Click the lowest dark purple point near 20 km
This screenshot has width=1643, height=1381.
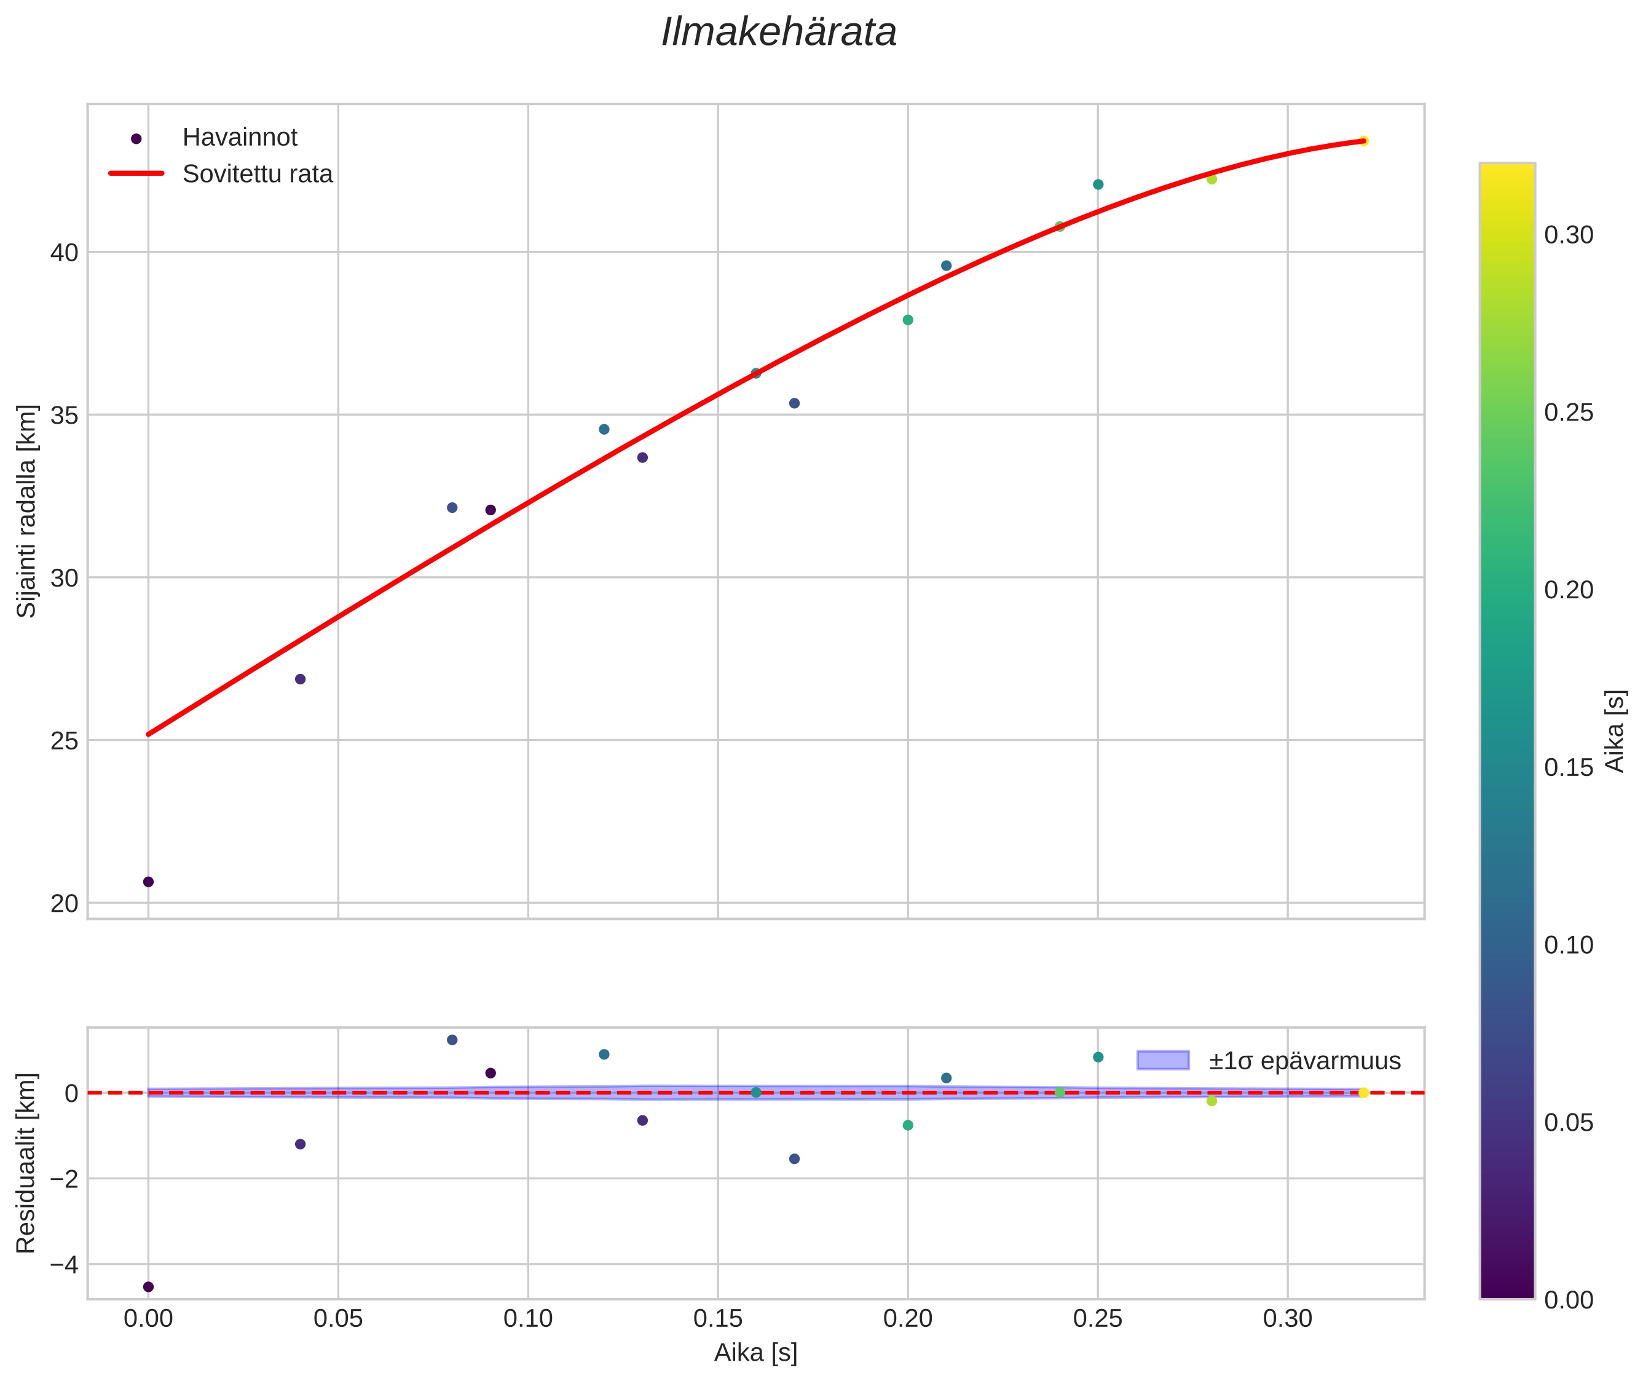(x=148, y=882)
